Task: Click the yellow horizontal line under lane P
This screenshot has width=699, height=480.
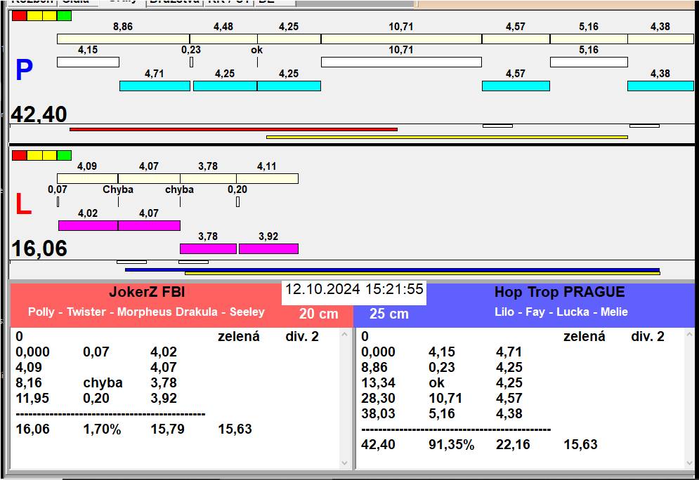Action: click(x=447, y=137)
